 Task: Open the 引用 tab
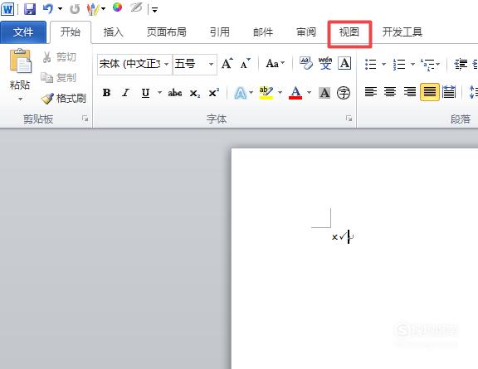tap(220, 32)
